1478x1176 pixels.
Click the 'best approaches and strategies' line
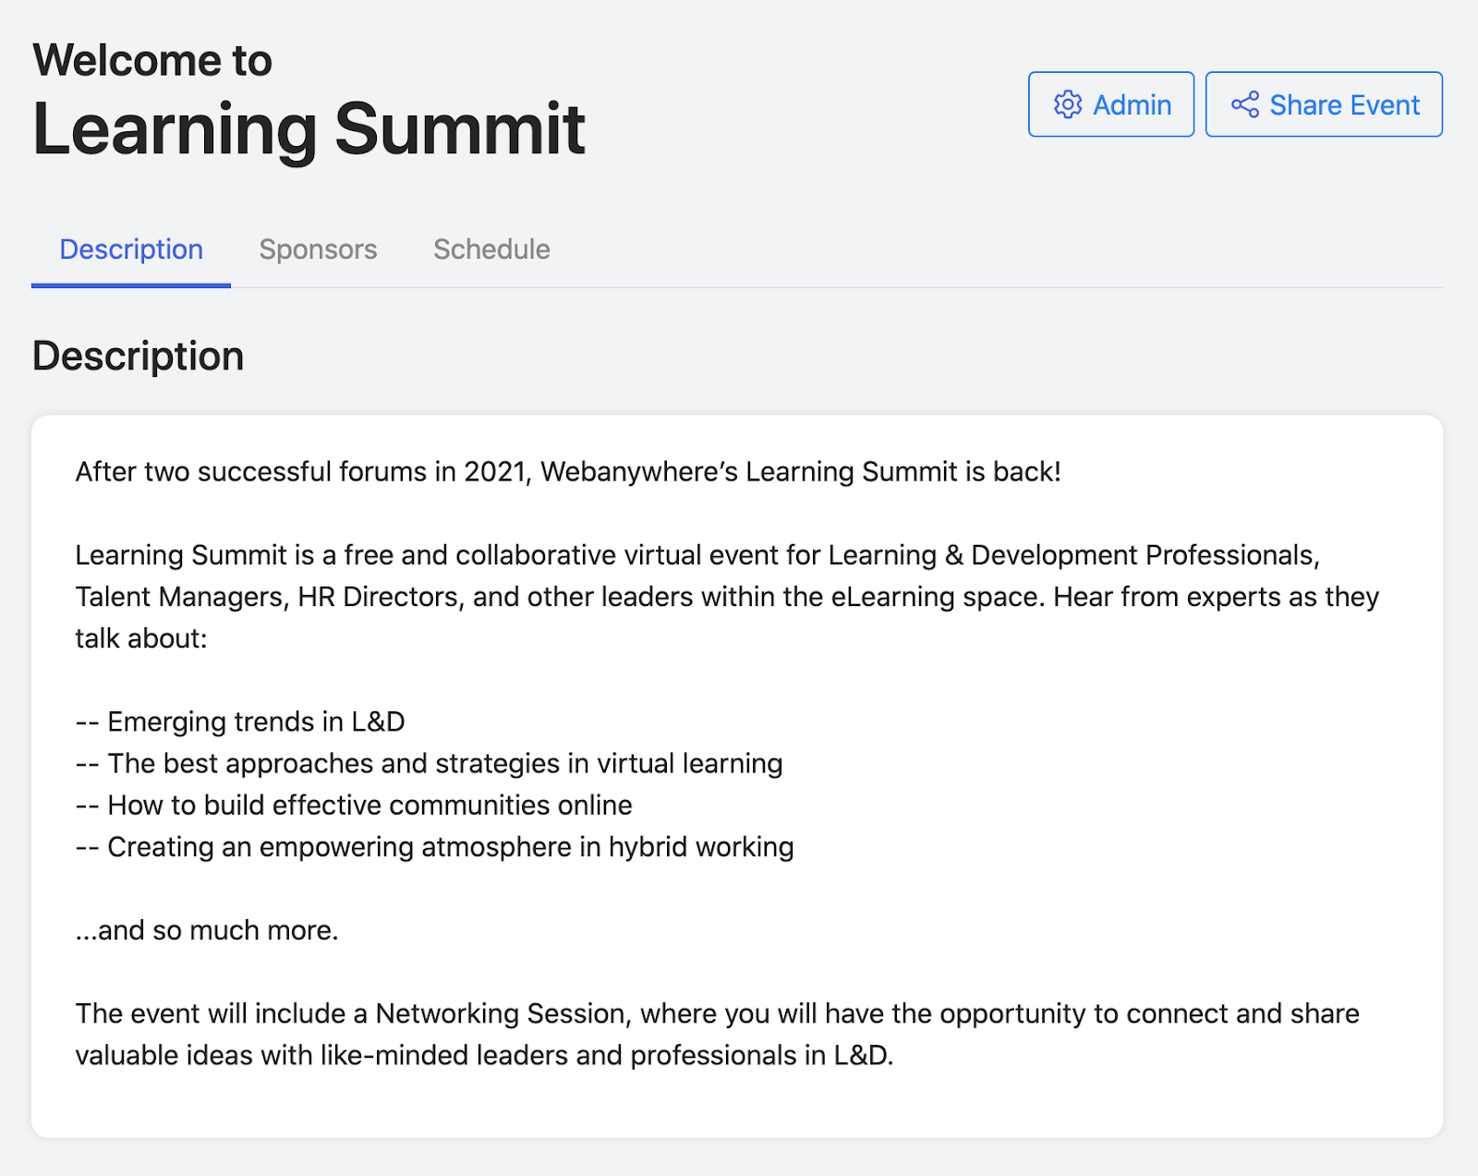tap(430, 763)
